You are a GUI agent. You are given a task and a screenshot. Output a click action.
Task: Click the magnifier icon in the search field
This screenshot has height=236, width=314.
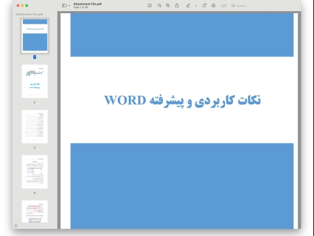234,6
